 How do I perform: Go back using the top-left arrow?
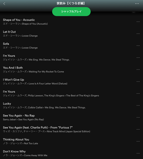click(4, 4)
